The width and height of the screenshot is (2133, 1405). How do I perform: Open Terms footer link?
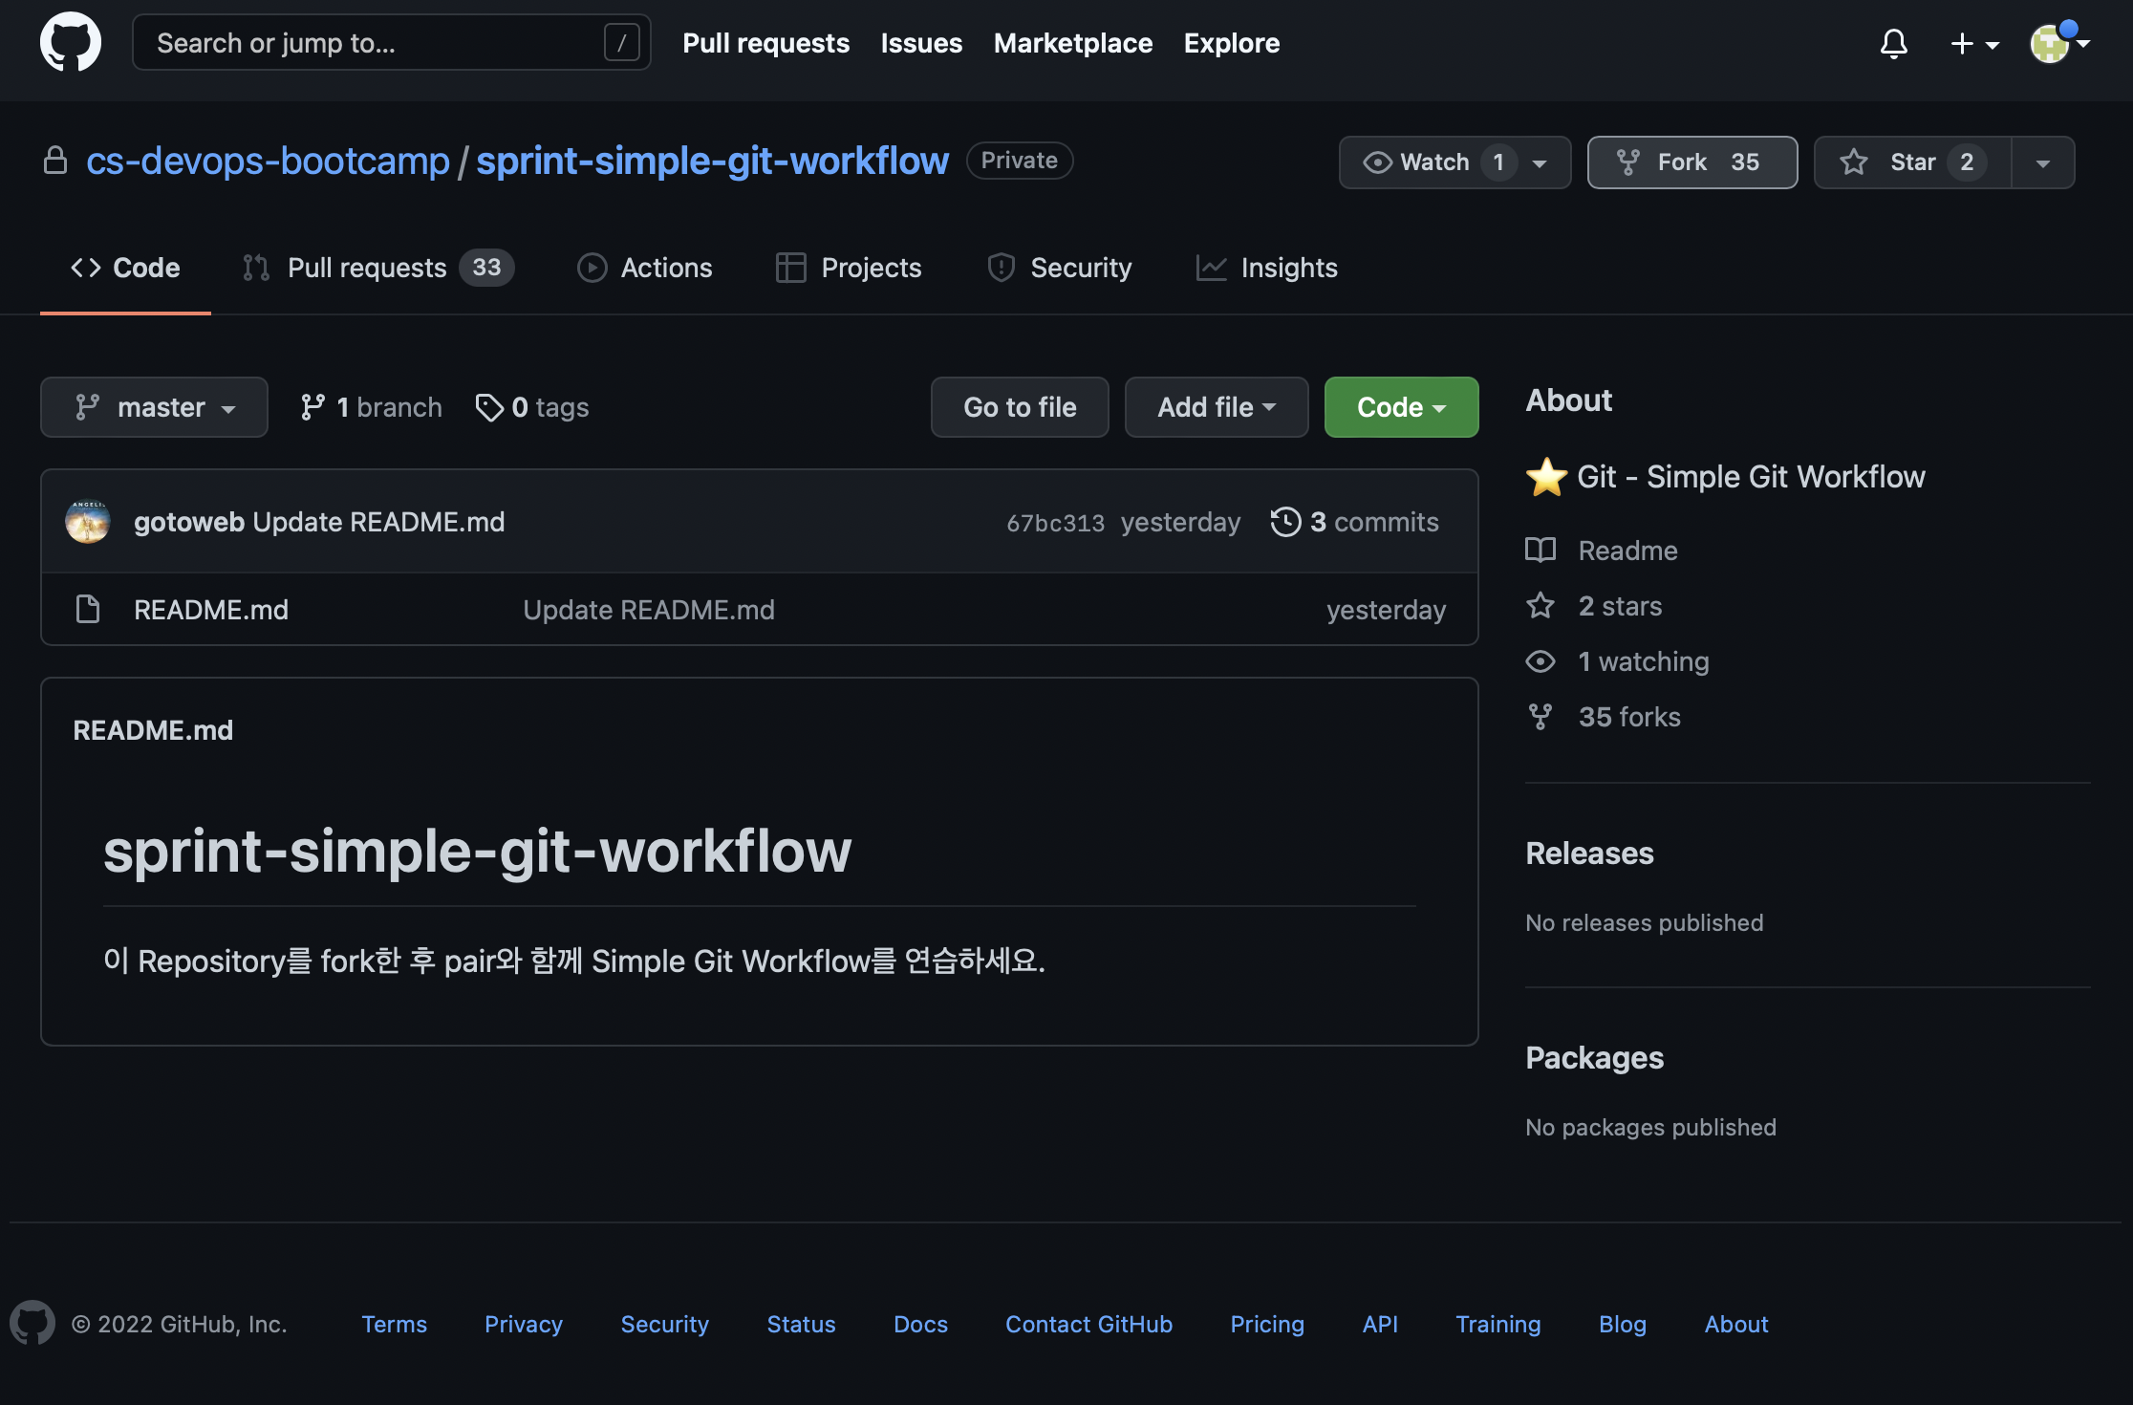[x=394, y=1324]
